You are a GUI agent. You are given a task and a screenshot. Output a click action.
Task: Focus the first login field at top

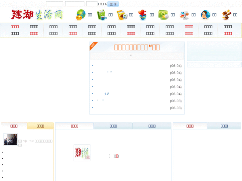pyautogui.click(x=55, y=4)
